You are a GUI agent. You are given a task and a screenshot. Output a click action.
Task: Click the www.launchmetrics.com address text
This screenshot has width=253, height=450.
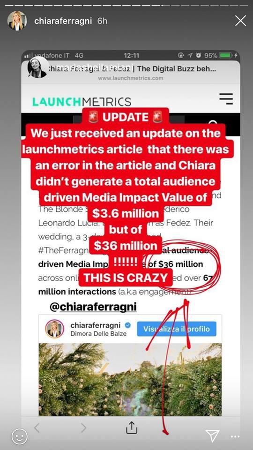131,78
